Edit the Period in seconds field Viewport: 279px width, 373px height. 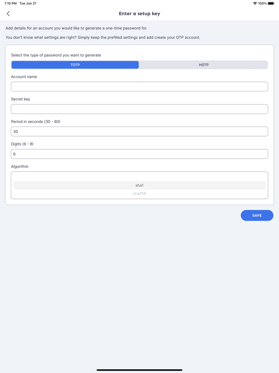(x=139, y=131)
